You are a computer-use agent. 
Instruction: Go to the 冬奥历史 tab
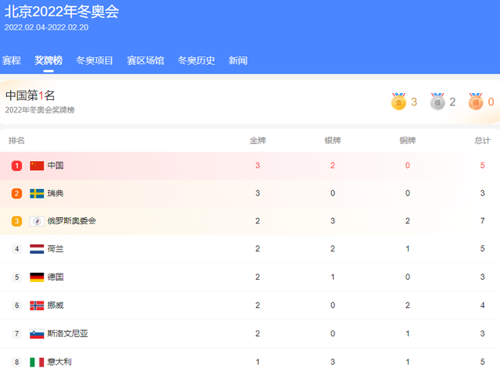196,60
